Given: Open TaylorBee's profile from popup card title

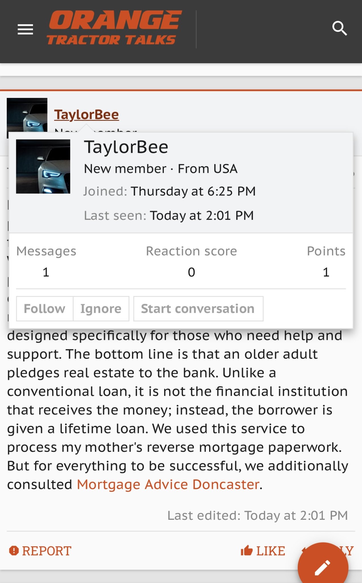Looking at the screenshot, I should click(x=126, y=147).
